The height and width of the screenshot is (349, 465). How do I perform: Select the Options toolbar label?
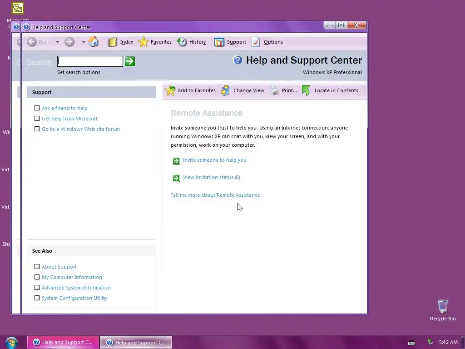point(273,42)
